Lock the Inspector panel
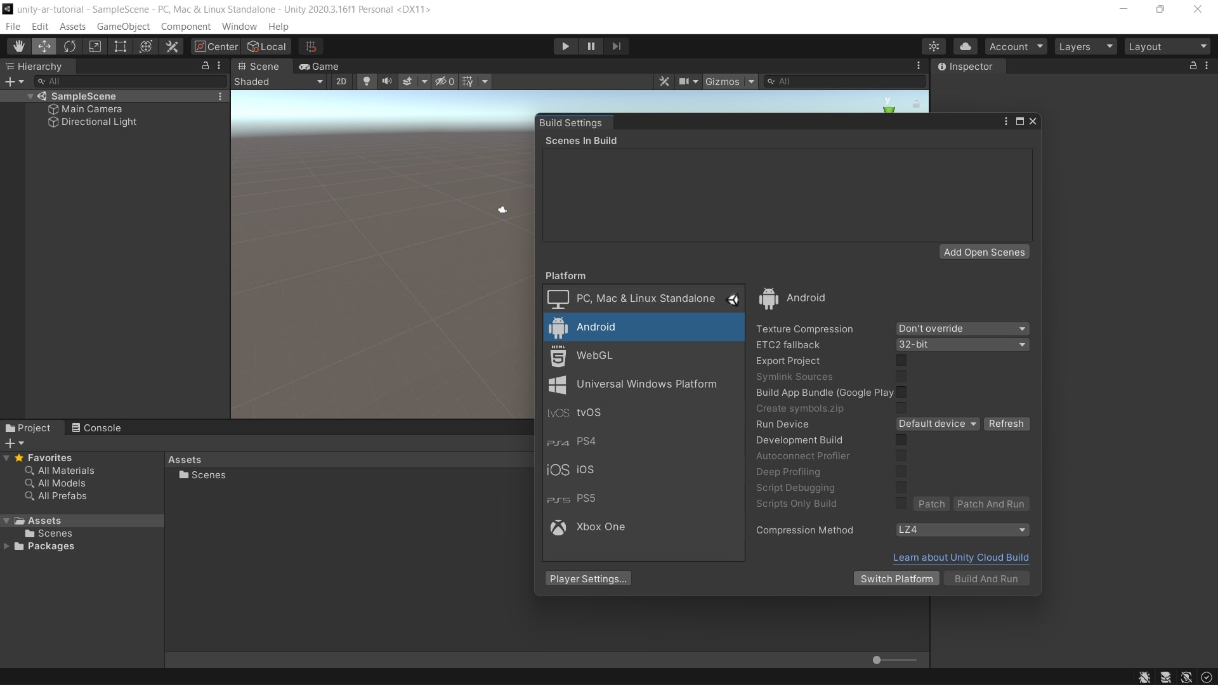The image size is (1218, 685). (x=1193, y=65)
